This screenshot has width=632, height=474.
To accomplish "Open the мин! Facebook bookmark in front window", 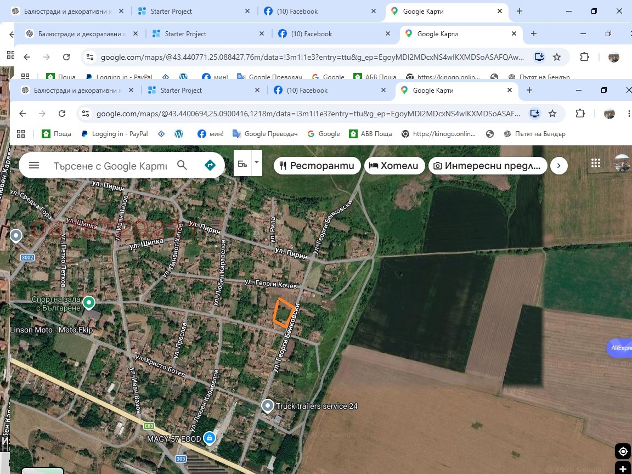I will click(x=210, y=134).
